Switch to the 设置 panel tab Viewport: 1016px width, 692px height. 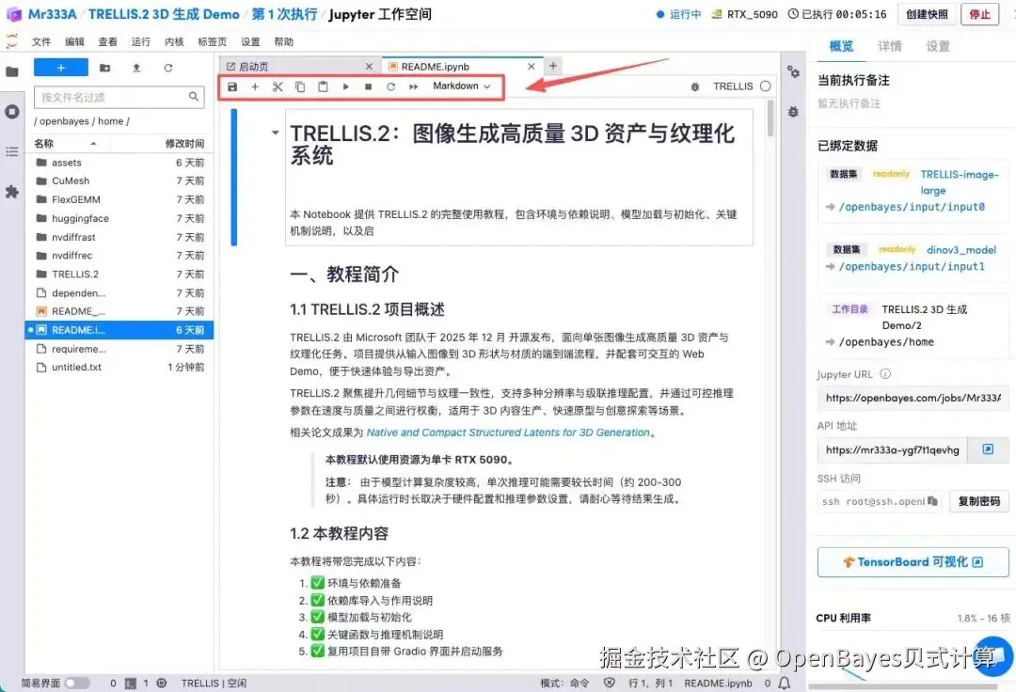tap(938, 46)
